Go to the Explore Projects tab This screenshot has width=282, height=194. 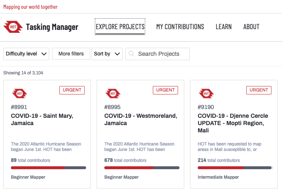pos(120,27)
